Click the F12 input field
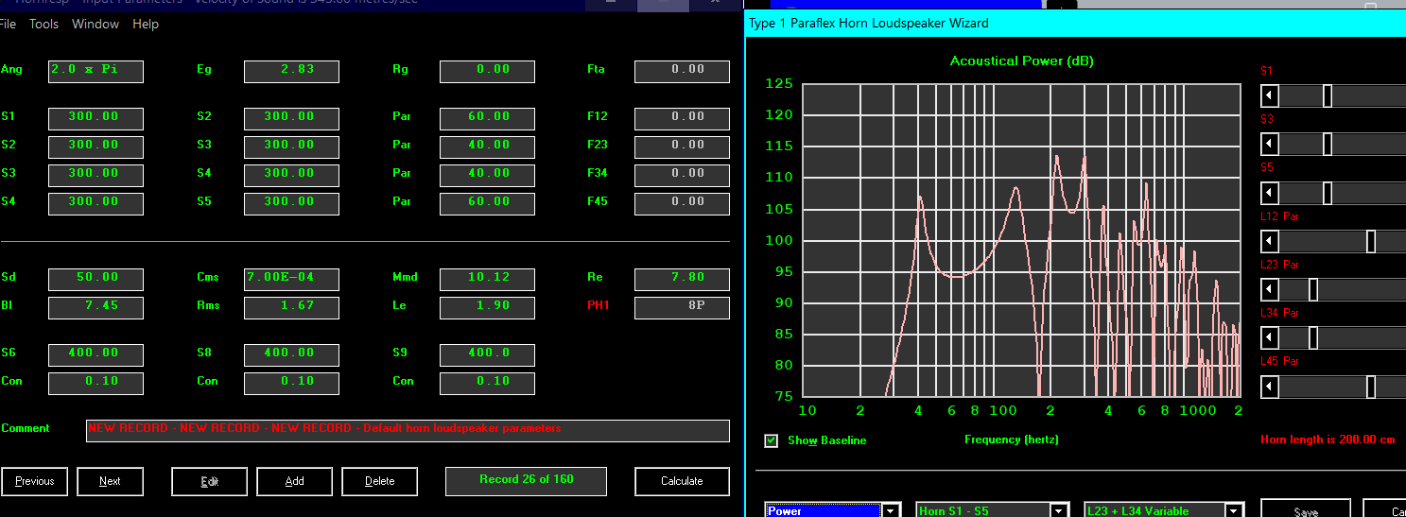The height and width of the screenshot is (517, 1406). (682, 118)
